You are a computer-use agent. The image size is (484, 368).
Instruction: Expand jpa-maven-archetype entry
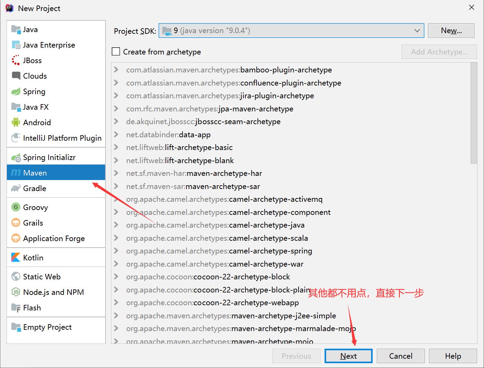[x=116, y=109]
